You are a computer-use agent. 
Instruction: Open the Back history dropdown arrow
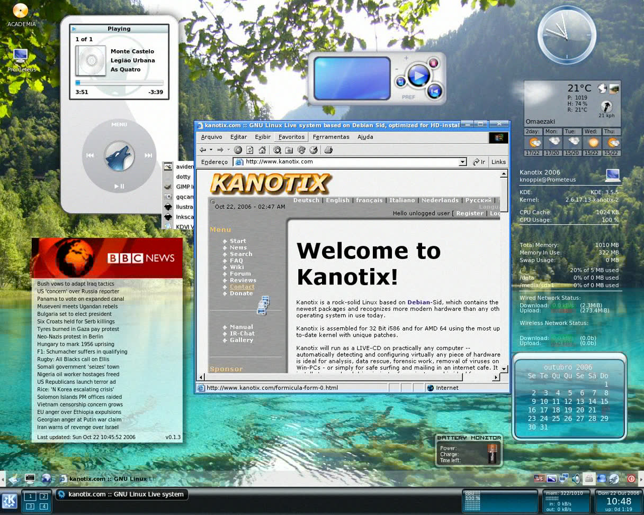pyautogui.click(x=211, y=150)
